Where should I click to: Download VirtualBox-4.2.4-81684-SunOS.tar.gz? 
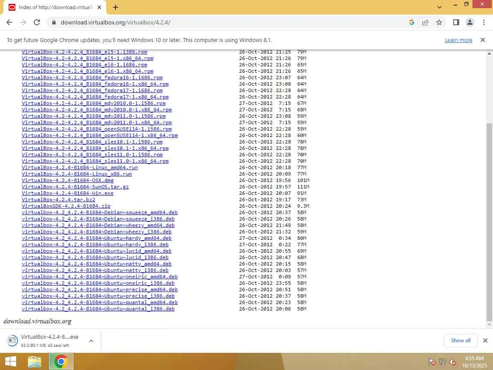click(75, 187)
